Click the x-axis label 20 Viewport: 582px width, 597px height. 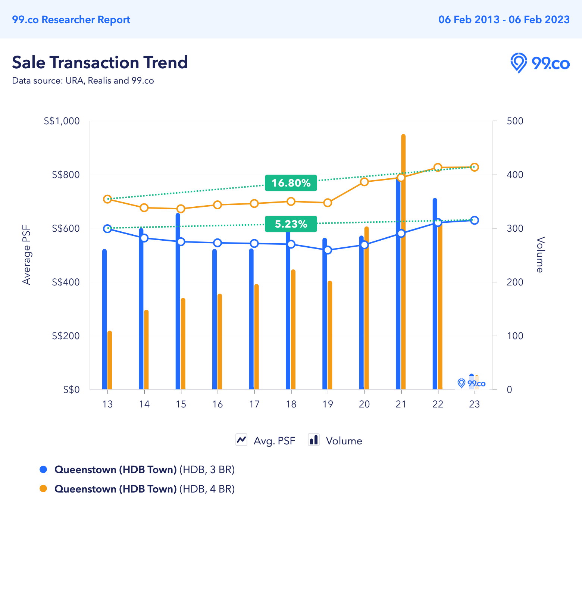pos(364,404)
